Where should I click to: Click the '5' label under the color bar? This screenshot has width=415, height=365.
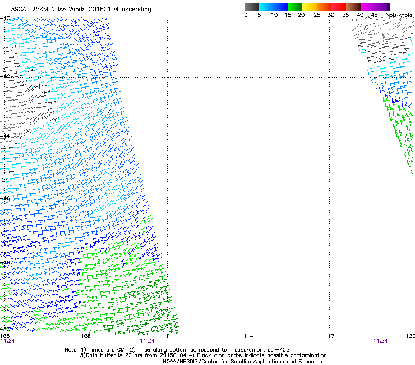[x=259, y=15]
